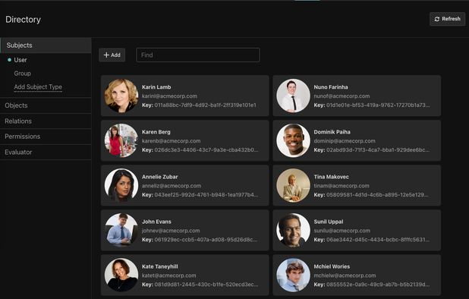Expand the Subjects section
Image resolution: width=469 pixels, height=299 pixels.
[46, 45]
